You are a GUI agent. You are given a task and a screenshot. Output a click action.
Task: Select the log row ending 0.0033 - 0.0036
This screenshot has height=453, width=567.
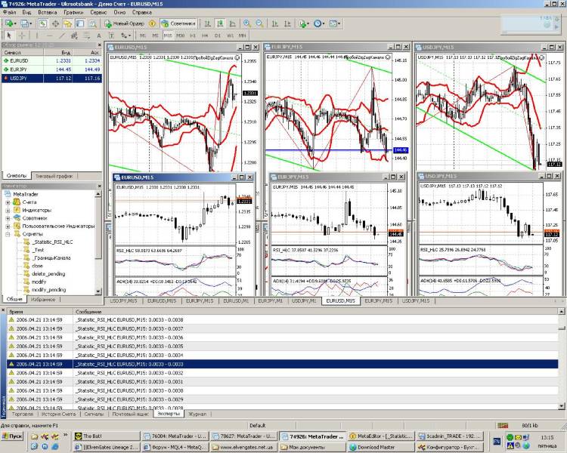(283, 337)
